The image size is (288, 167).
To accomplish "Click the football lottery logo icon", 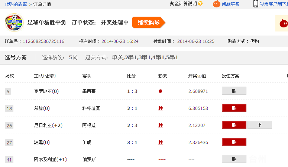I will (14, 23).
